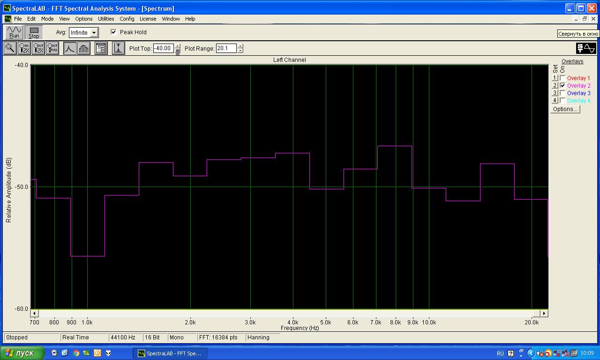Switch to line graph plot style

pyautogui.click(x=69, y=48)
